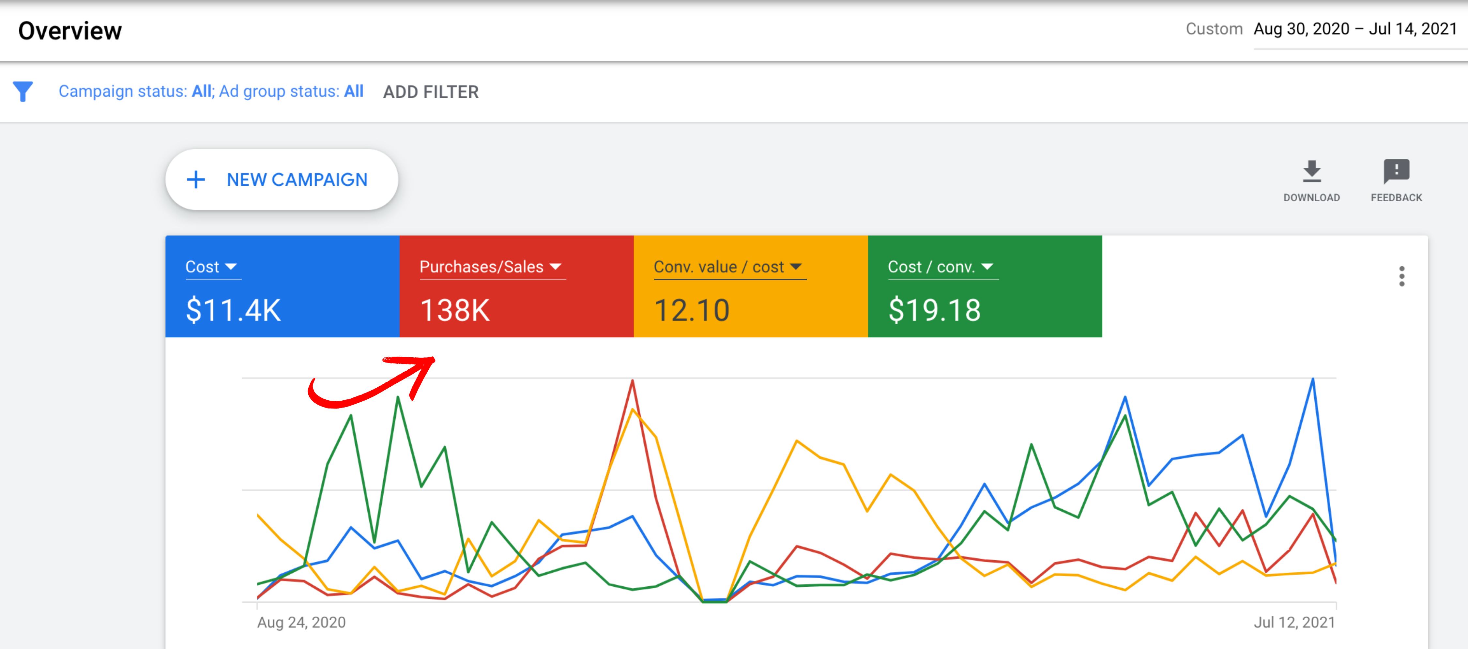Expand the Purchases/Sales metric dropdown arrow
The image size is (1468, 649).
coord(556,267)
